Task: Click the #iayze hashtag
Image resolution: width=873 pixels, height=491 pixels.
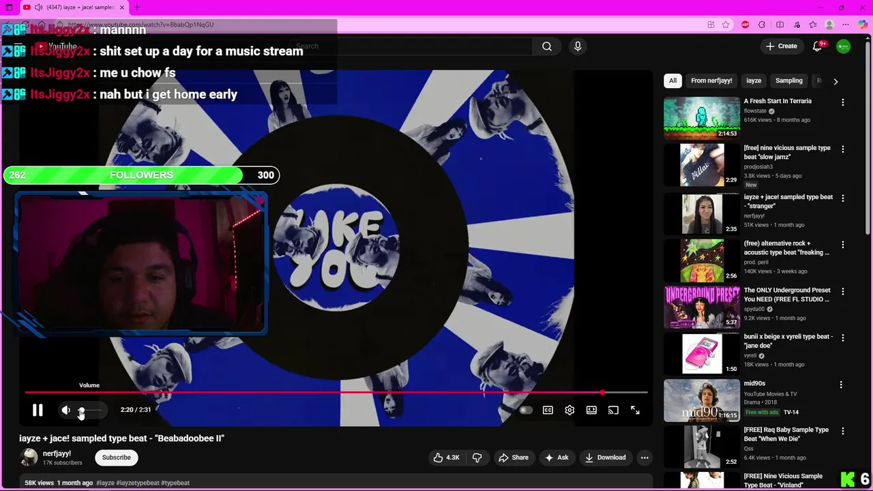Action: (x=105, y=483)
